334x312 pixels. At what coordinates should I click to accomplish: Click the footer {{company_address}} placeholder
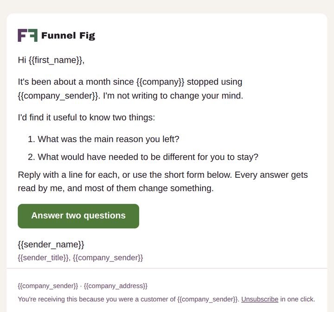116,286
